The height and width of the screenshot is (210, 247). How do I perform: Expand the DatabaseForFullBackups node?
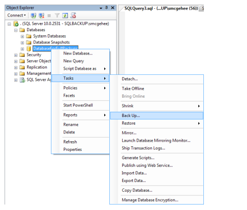click(x=22, y=49)
